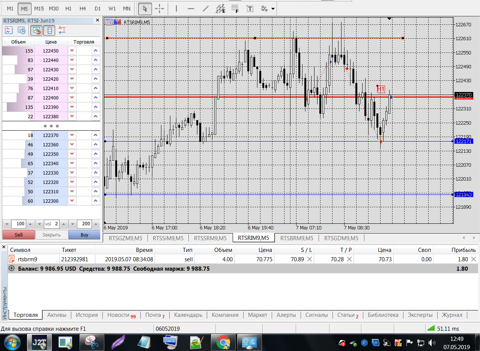Open the tick chart view icon
480x351 pixels.
click(9, 30)
